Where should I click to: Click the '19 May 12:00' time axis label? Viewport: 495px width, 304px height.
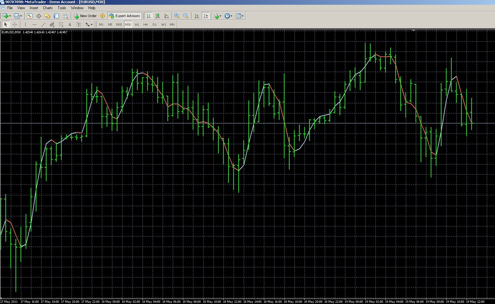pyautogui.click(x=475, y=301)
